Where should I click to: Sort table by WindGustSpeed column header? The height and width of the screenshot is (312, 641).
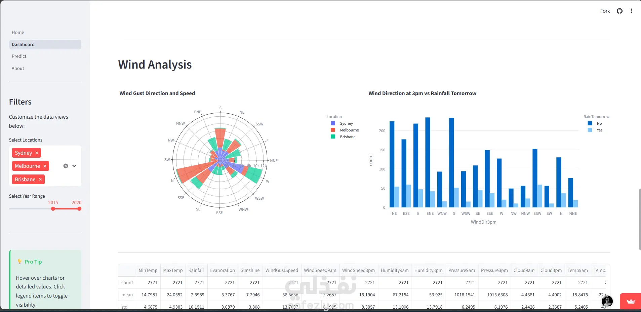(282, 270)
